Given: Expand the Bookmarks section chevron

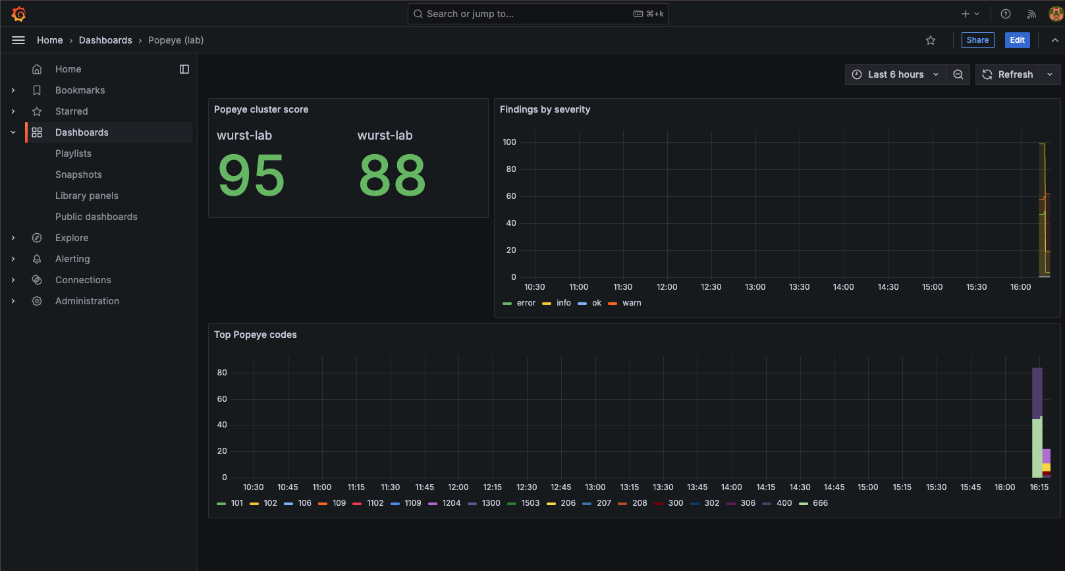Looking at the screenshot, I should tap(13, 90).
